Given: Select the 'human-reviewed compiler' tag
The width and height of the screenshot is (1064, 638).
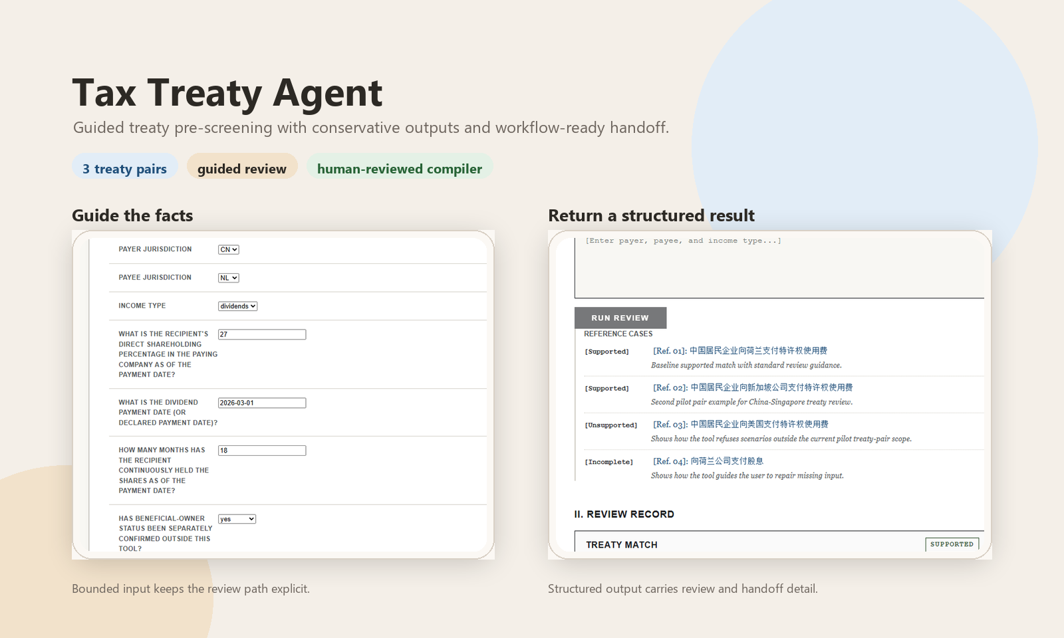Looking at the screenshot, I should coord(399,168).
